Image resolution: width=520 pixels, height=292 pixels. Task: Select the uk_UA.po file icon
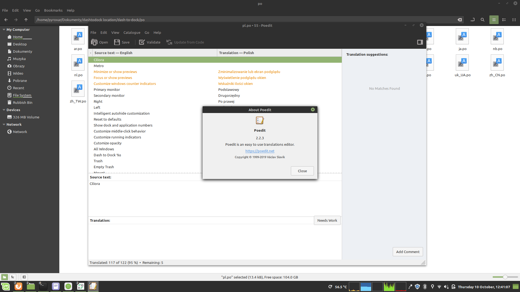[x=462, y=63]
